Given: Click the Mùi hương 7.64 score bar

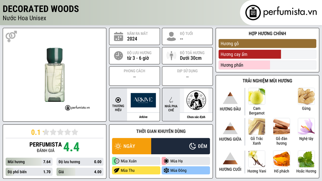Looking at the screenshot, I should (29, 162).
